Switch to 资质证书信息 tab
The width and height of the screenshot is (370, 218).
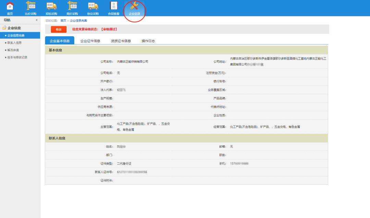121,41
